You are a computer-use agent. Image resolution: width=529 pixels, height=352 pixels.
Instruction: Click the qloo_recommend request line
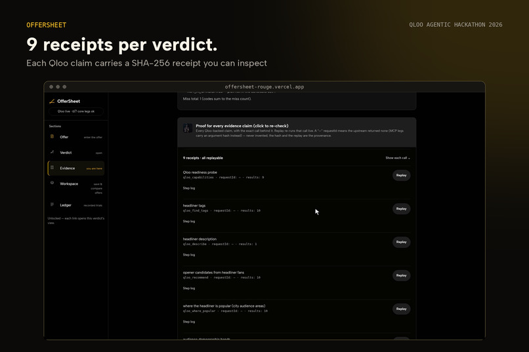point(222,277)
